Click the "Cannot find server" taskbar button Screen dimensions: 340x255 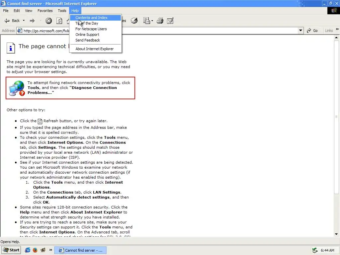click(x=80, y=250)
